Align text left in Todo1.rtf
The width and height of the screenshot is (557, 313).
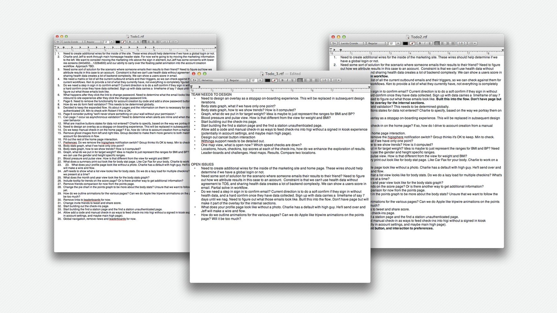click(144, 42)
